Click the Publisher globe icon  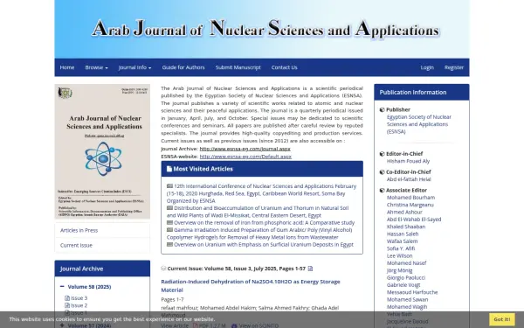(x=382, y=109)
